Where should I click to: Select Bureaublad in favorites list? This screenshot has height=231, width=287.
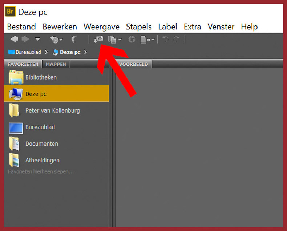(56, 127)
